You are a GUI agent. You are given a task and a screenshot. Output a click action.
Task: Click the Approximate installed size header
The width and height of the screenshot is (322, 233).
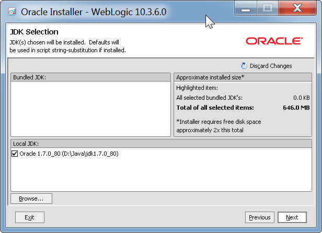coord(243,77)
